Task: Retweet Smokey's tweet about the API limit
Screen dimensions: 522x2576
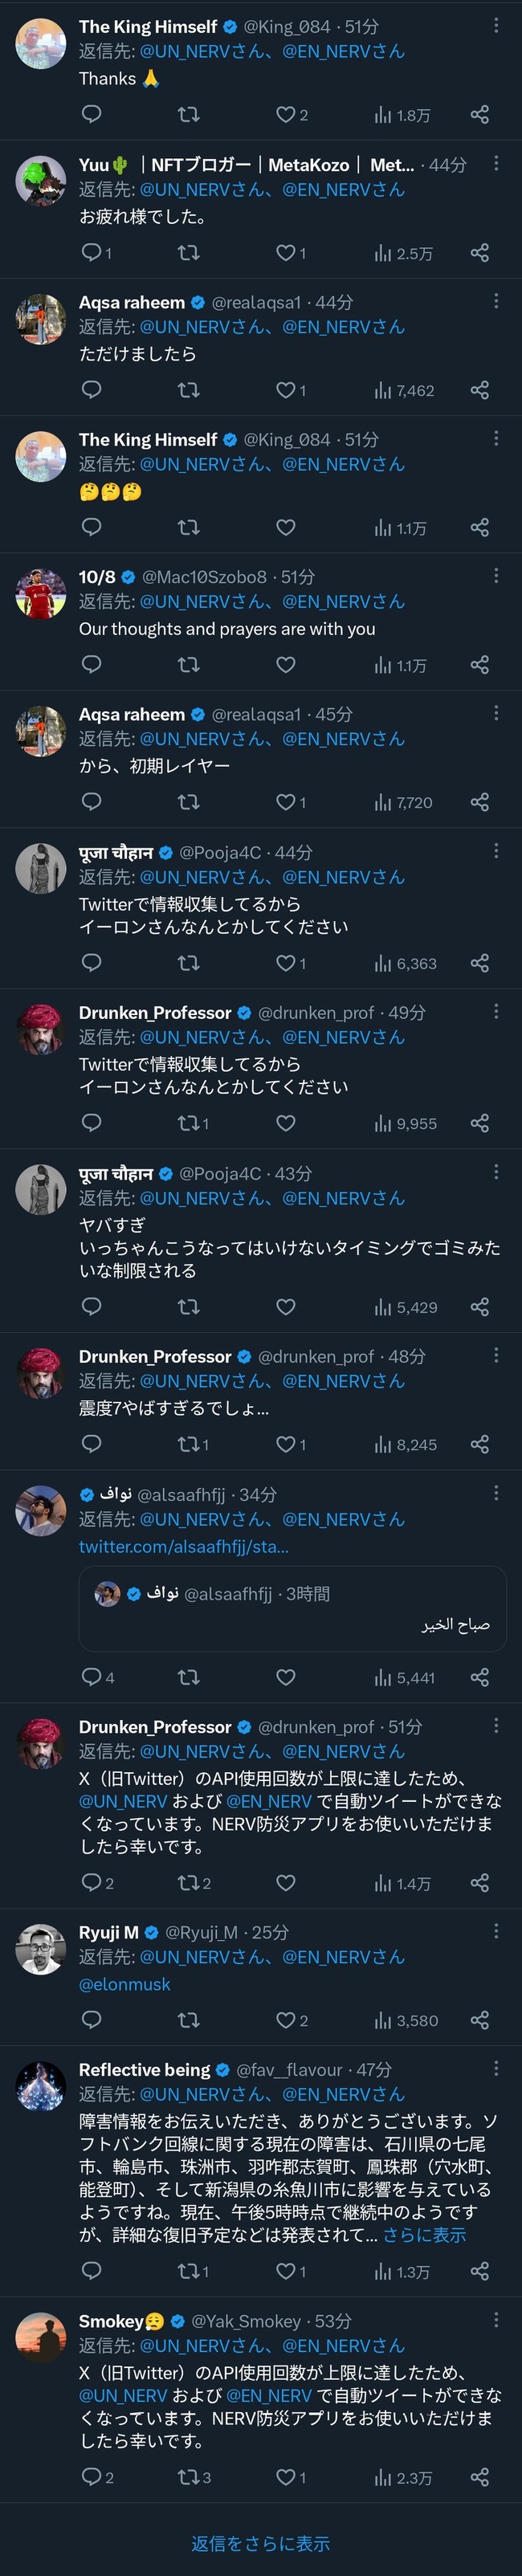Action: point(193,2477)
